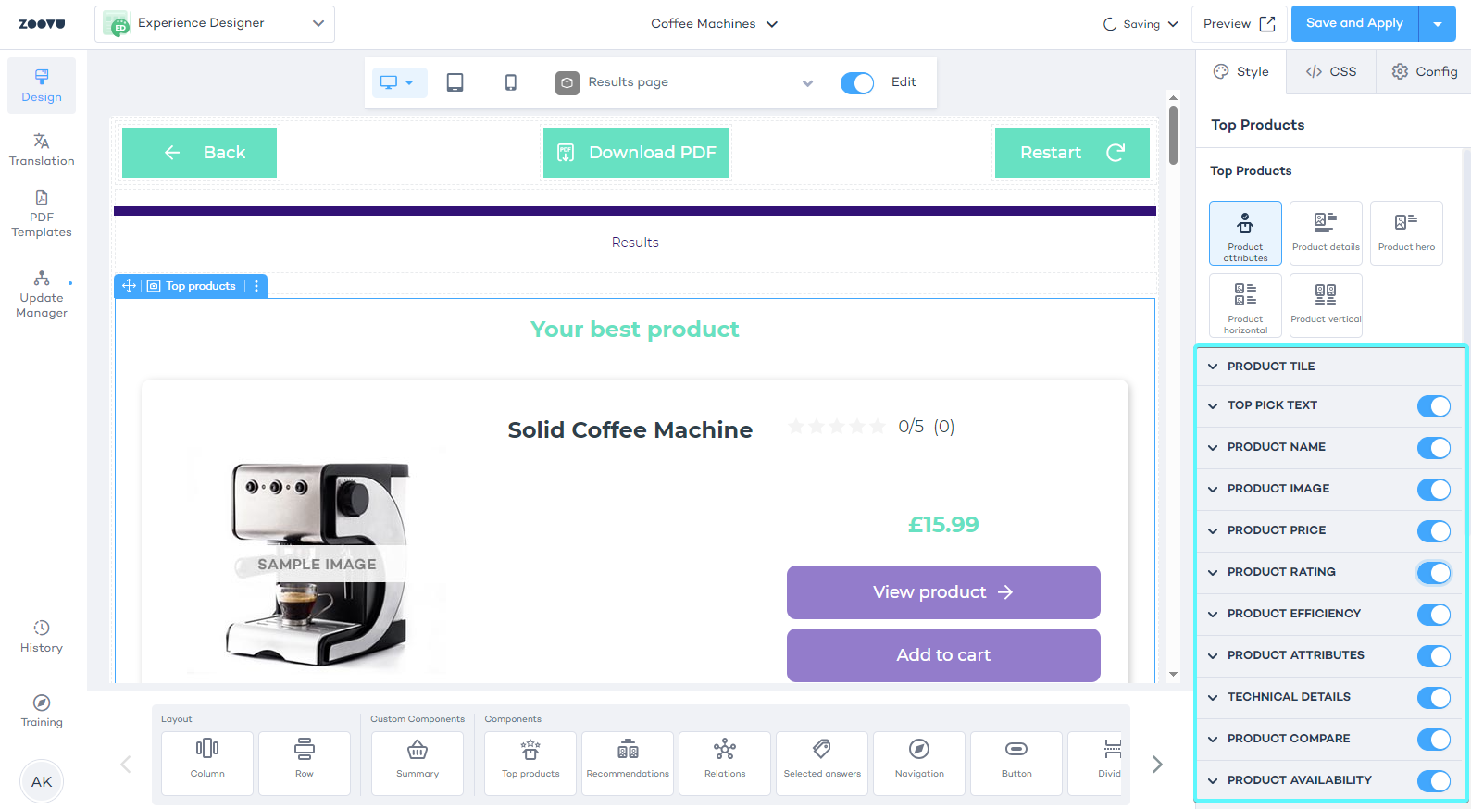Screen dimensions: 1471x809
Task: Switch to tablet preview icon
Action: pyautogui.click(x=455, y=82)
